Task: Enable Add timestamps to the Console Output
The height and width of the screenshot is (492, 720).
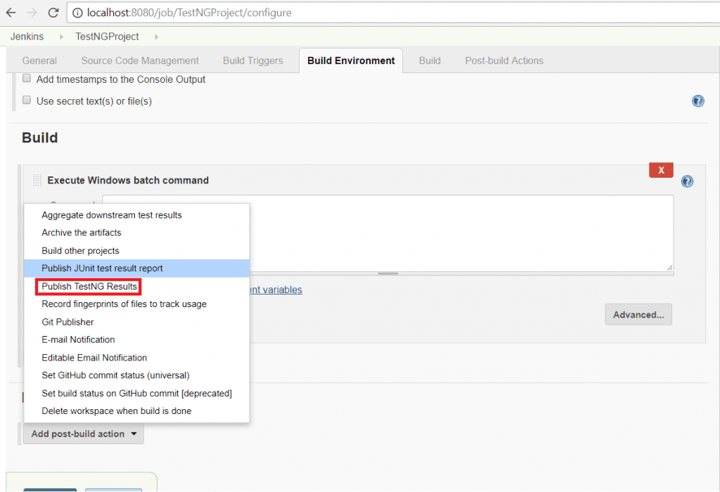Action: click(26, 78)
